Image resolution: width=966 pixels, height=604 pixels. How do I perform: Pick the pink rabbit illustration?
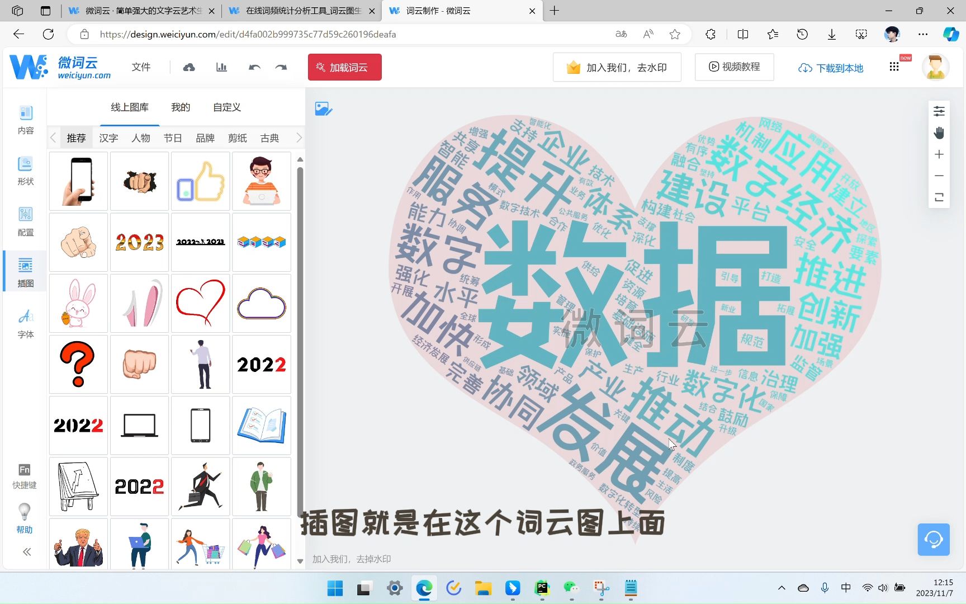point(78,303)
